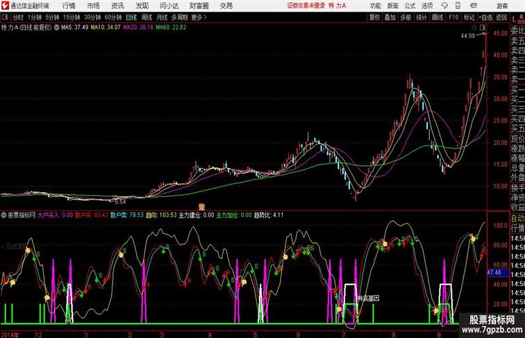The height and width of the screenshot is (338, 525).
Task: Click the 主力建仓: 0.00 label
Action: (197, 215)
